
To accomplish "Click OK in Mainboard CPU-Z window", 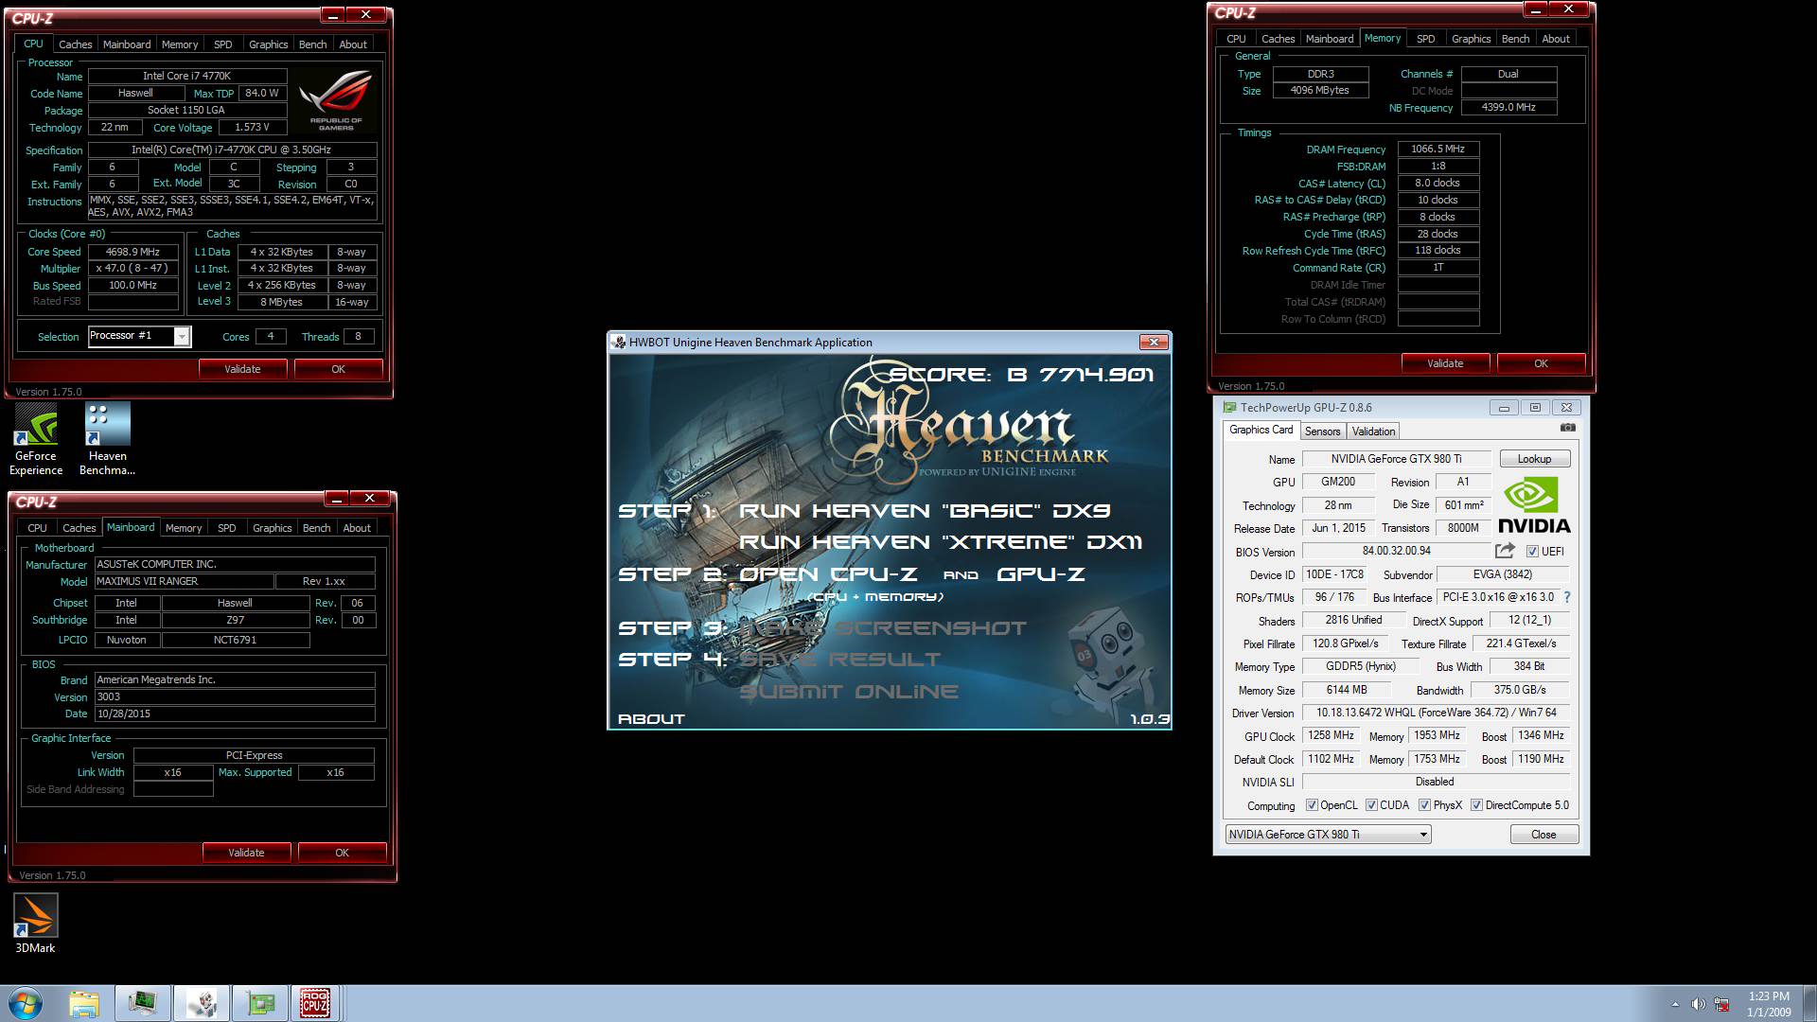I will tap(343, 853).
